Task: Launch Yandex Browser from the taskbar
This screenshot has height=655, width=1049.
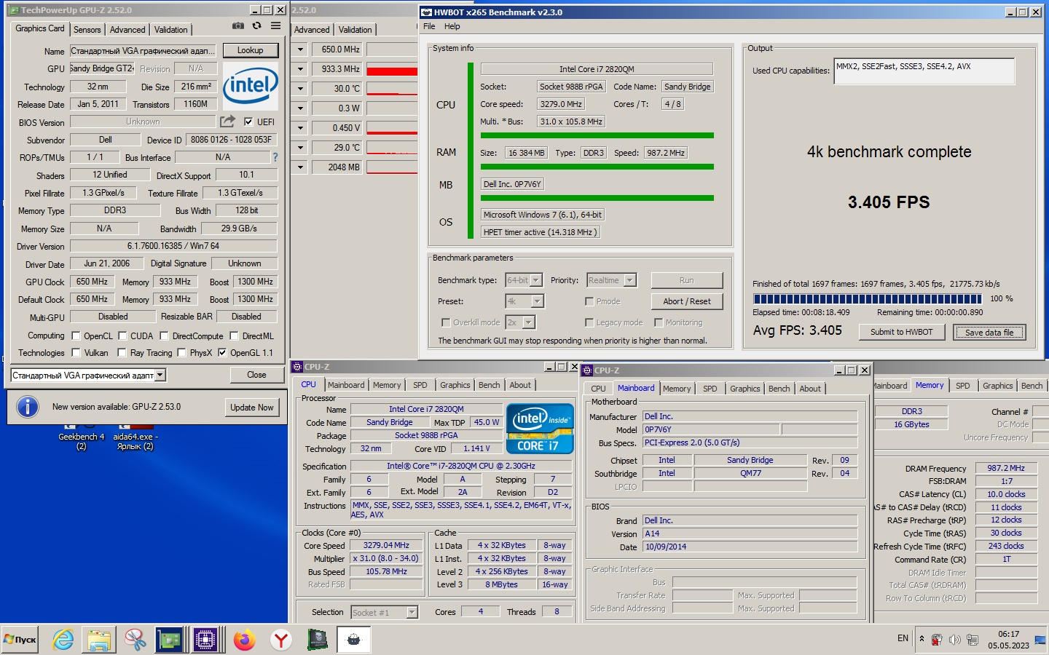Action: 281,640
